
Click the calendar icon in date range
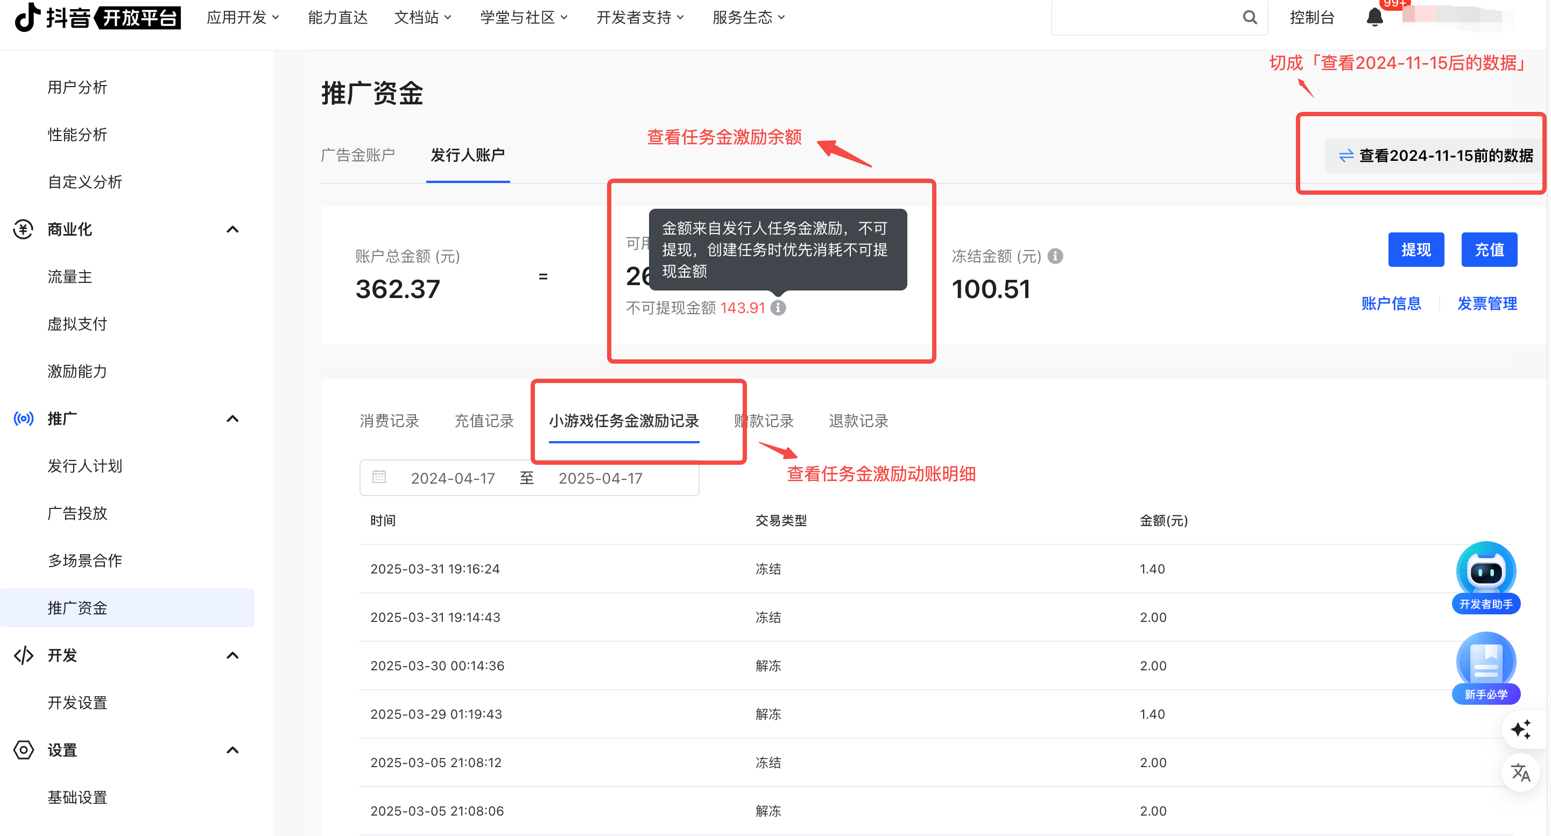coord(379,478)
